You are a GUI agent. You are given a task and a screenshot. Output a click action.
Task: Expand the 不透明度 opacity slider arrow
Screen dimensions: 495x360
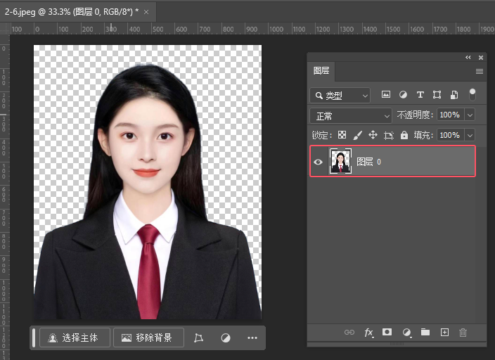coord(470,115)
